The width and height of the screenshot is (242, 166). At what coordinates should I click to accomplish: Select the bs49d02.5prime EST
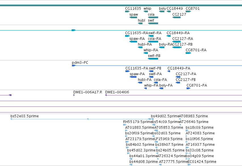152,119
